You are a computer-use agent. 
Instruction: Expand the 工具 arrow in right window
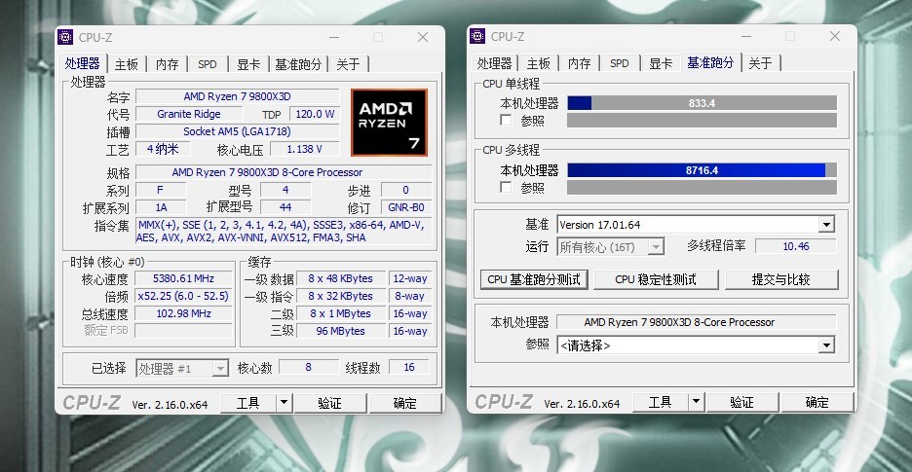696,402
